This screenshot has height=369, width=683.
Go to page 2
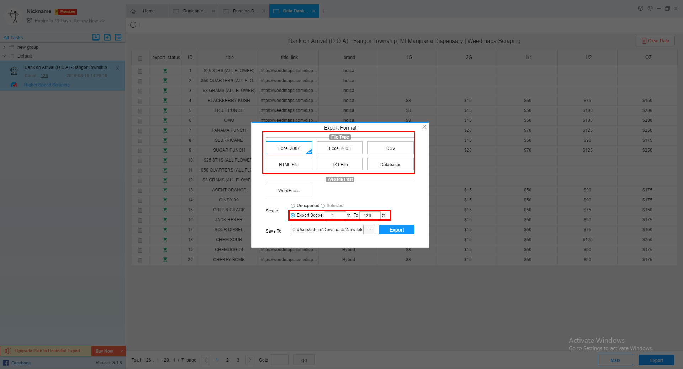(227, 360)
